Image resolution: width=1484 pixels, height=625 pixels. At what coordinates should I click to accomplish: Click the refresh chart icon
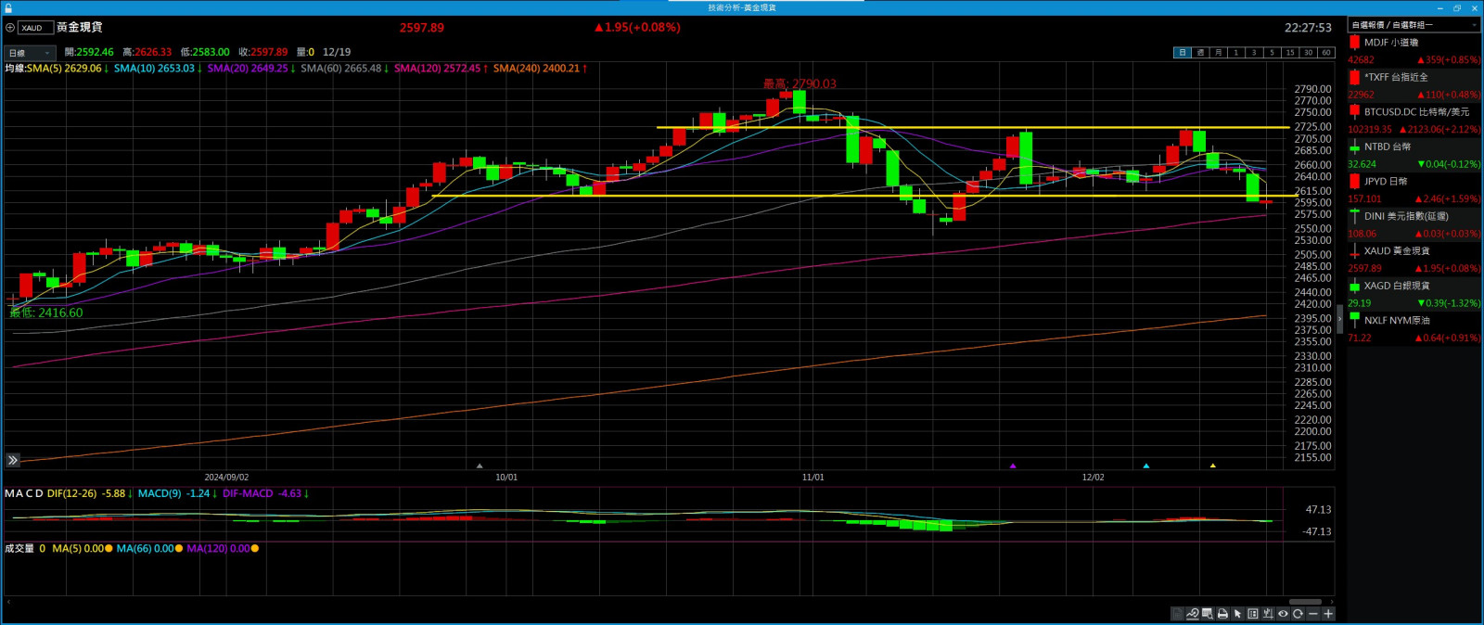[1298, 614]
